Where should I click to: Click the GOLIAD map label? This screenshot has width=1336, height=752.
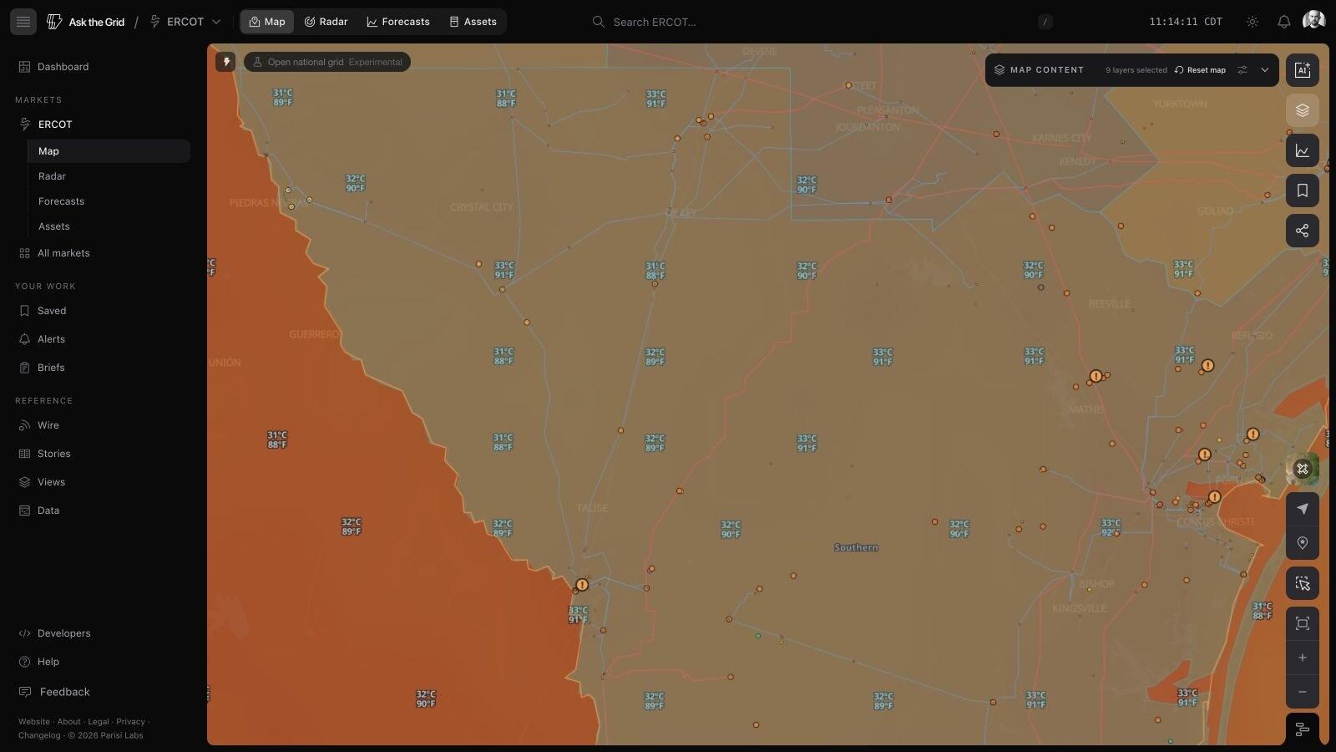coord(1215,211)
